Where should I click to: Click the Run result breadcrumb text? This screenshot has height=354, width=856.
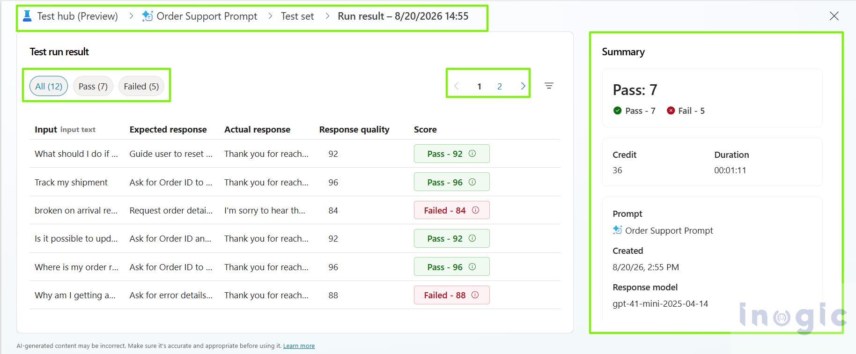coord(403,16)
